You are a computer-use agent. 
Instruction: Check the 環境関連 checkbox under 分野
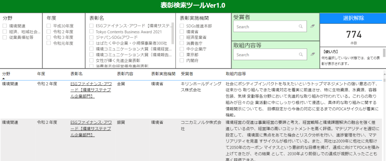point(5,26)
